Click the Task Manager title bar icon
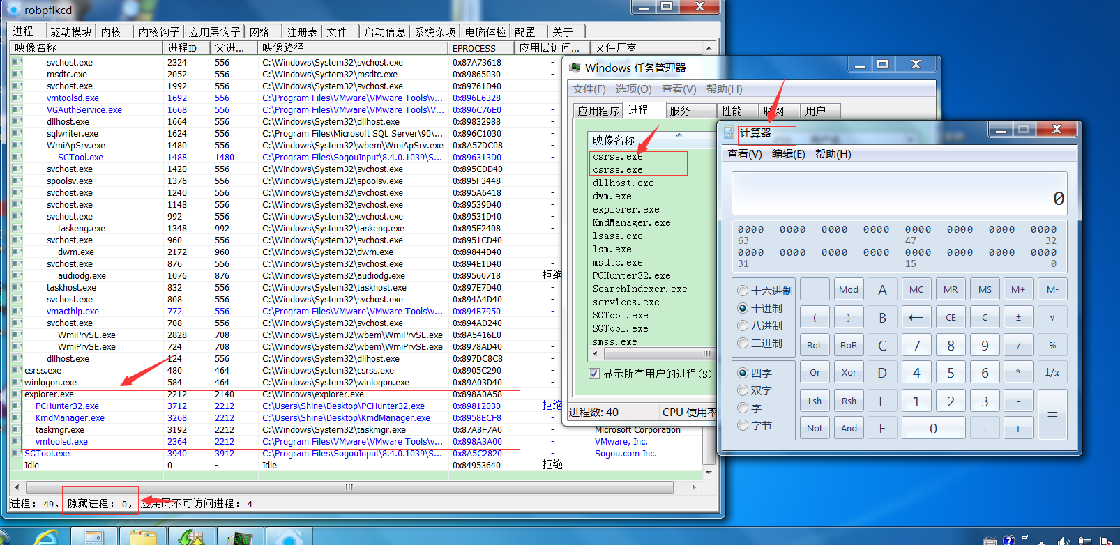The width and height of the screenshot is (1120, 545). tap(575, 68)
